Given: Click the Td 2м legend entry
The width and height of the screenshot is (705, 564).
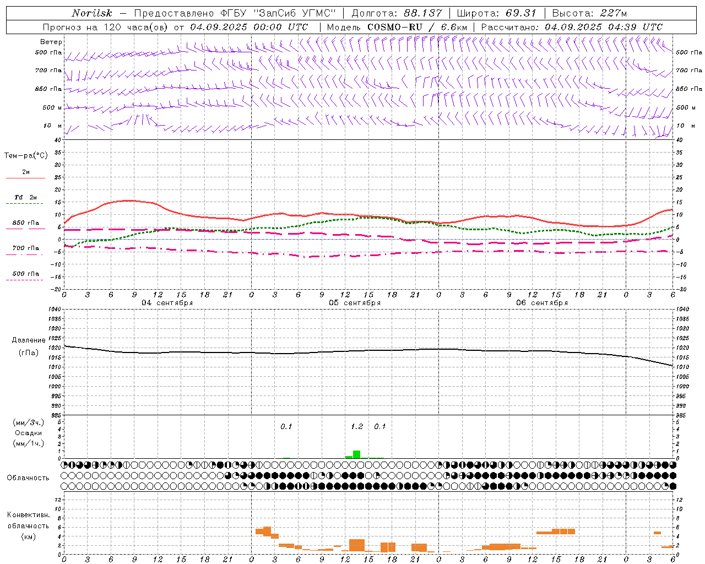Looking at the screenshot, I should pos(26,197).
